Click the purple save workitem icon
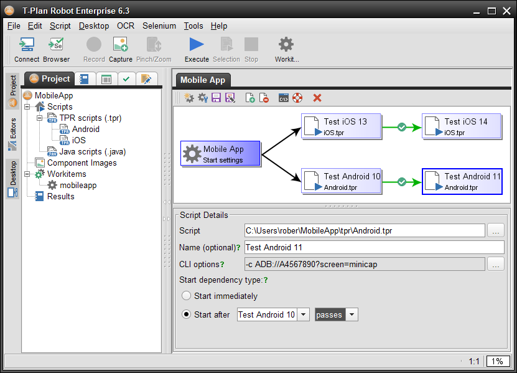 [217, 98]
